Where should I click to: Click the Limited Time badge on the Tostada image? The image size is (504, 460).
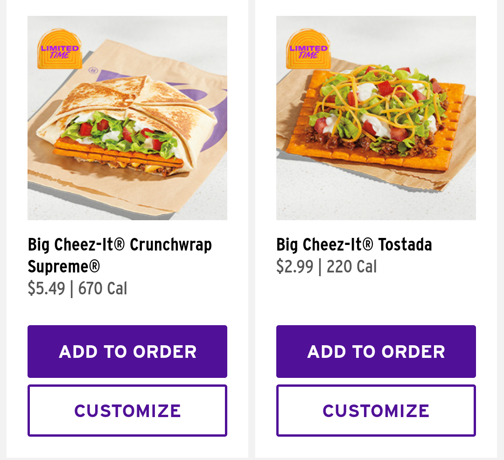pos(308,49)
